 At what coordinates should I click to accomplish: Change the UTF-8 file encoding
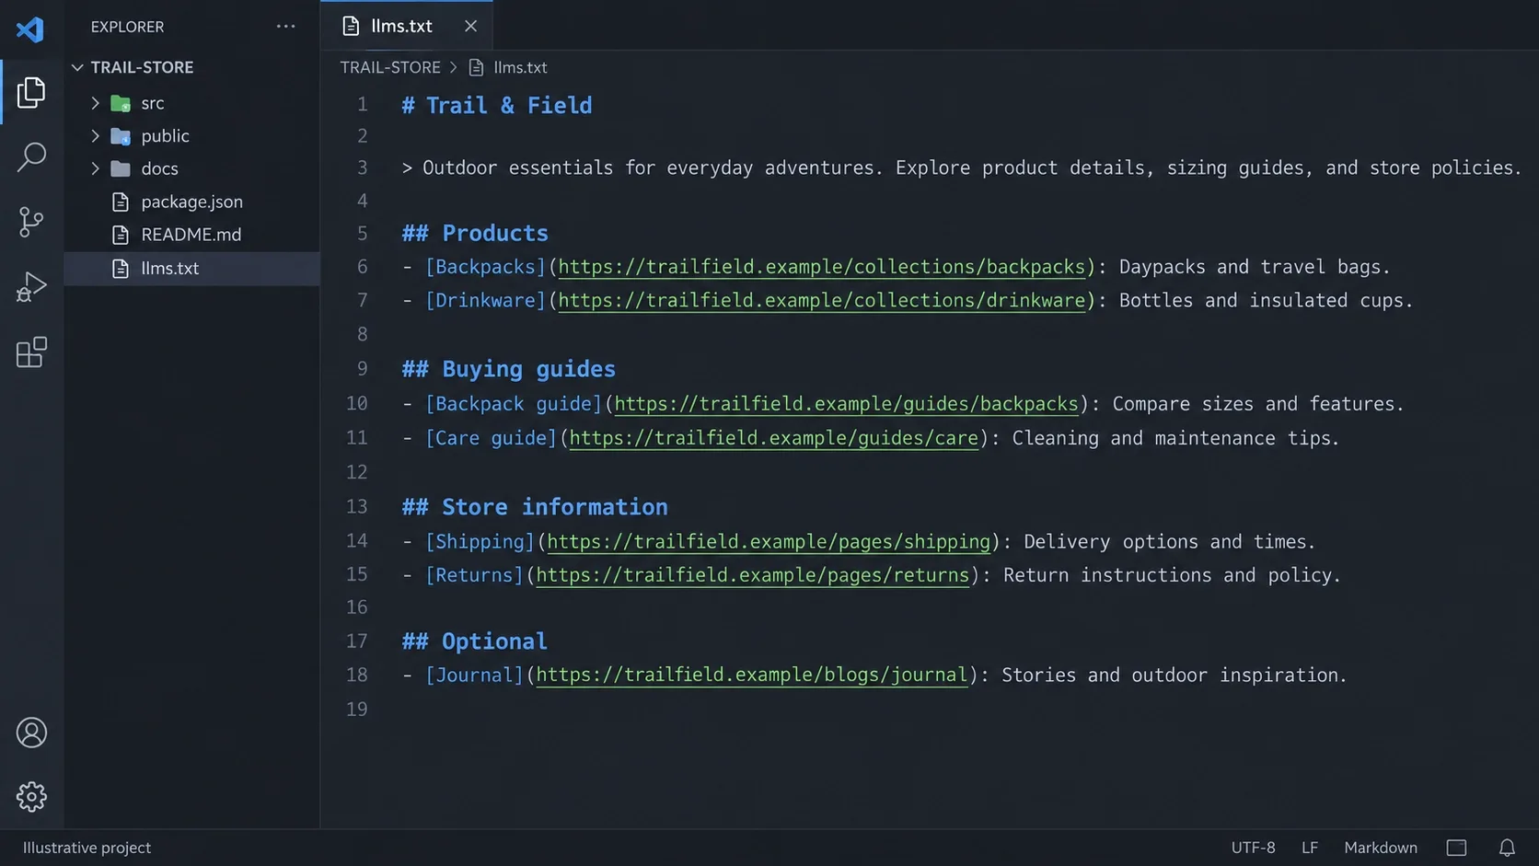click(x=1253, y=848)
